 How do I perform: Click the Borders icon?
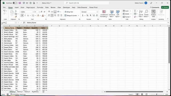tap(33, 15)
